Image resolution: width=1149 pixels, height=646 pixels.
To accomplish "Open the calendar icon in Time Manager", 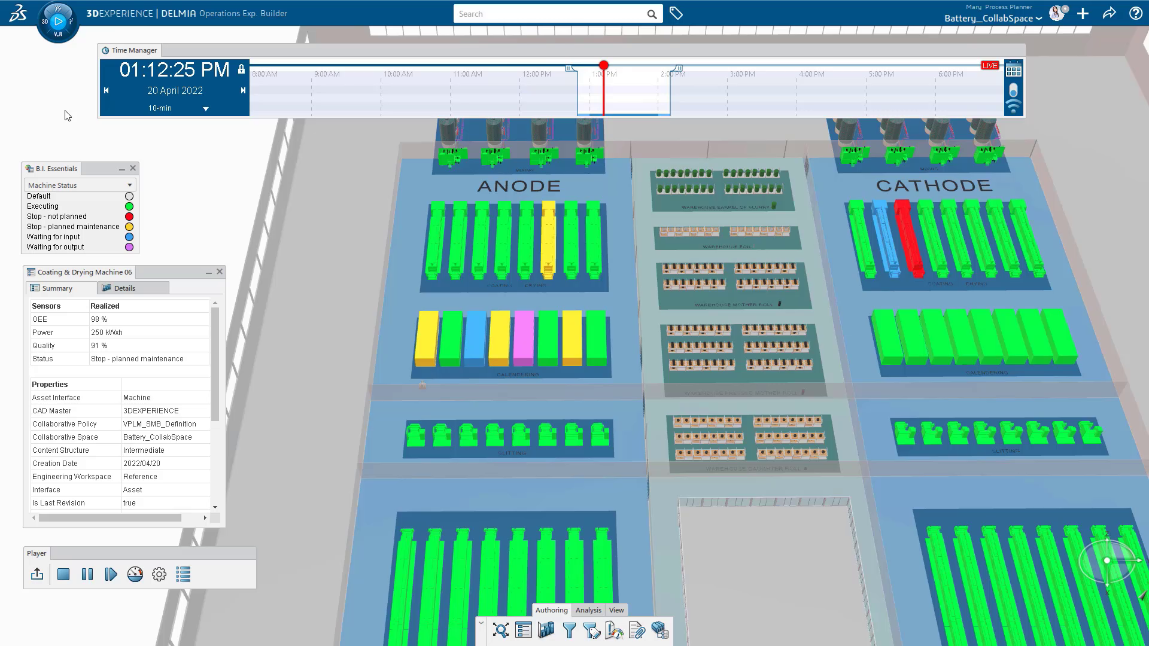I will (x=1014, y=71).
